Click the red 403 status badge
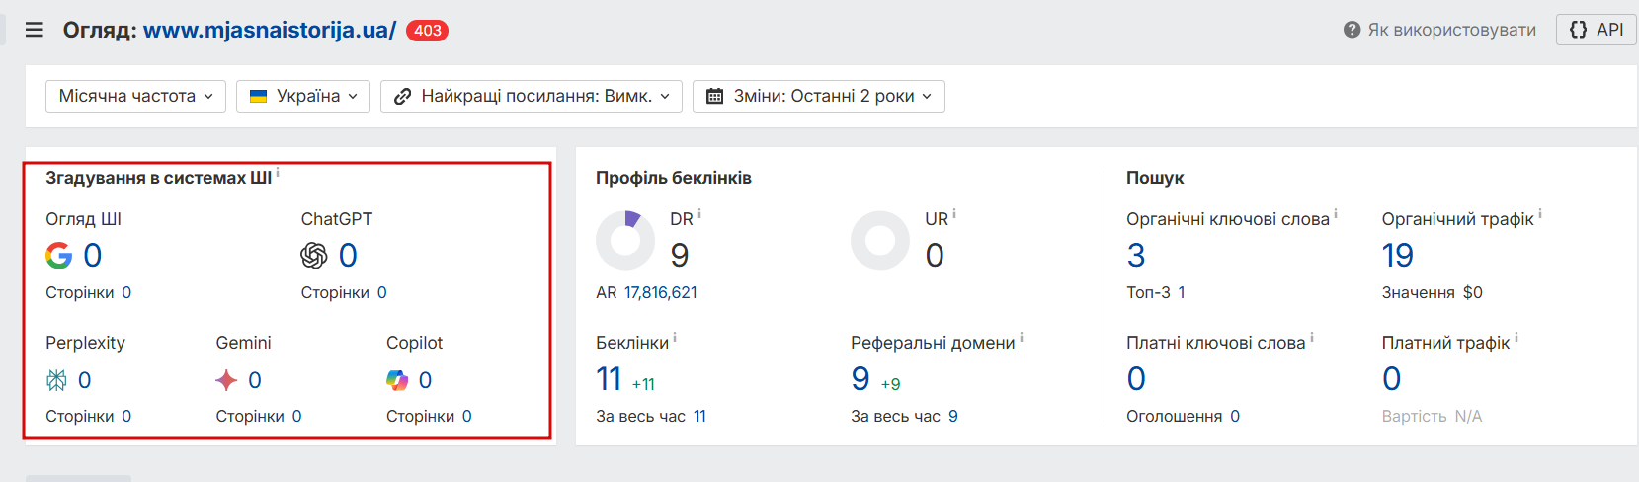 coord(427,31)
